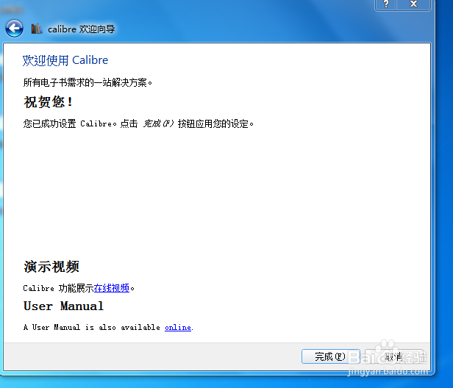The image size is (453, 388).
Task: Click the 演示视频 demo video heading
Action: pyautogui.click(x=51, y=267)
